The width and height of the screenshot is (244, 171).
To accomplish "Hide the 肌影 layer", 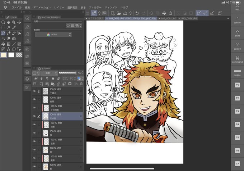I will click(x=34, y=141).
